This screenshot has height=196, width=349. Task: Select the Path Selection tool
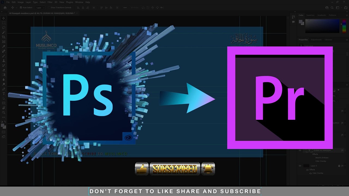click(x=4, y=99)
